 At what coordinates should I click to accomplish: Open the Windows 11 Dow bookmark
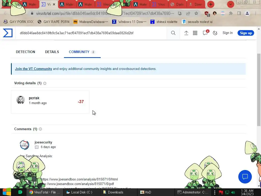129,22
